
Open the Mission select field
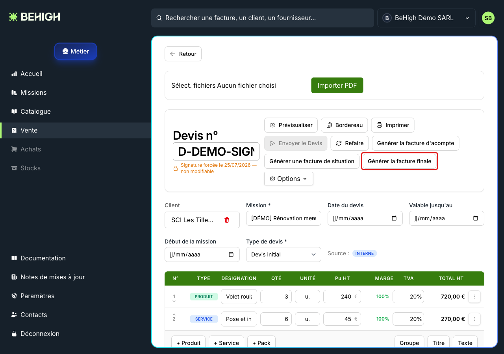coord(283,218)
